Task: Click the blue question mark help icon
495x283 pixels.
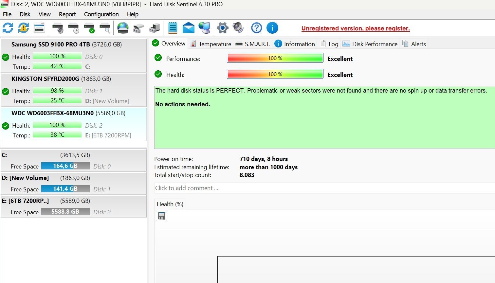Action: click(256, 28)
